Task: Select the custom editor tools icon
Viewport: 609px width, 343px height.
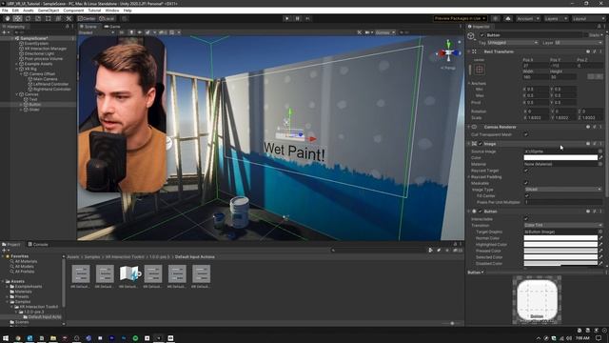Action: pyautogui.click(x=69, y=18)
